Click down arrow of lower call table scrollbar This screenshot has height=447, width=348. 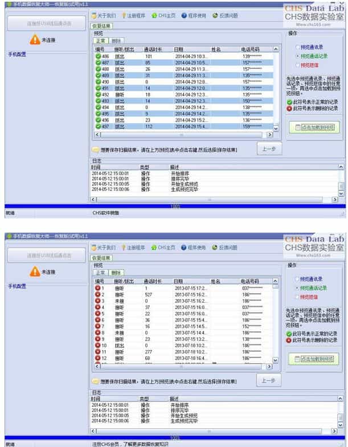(x=276, y=360)
